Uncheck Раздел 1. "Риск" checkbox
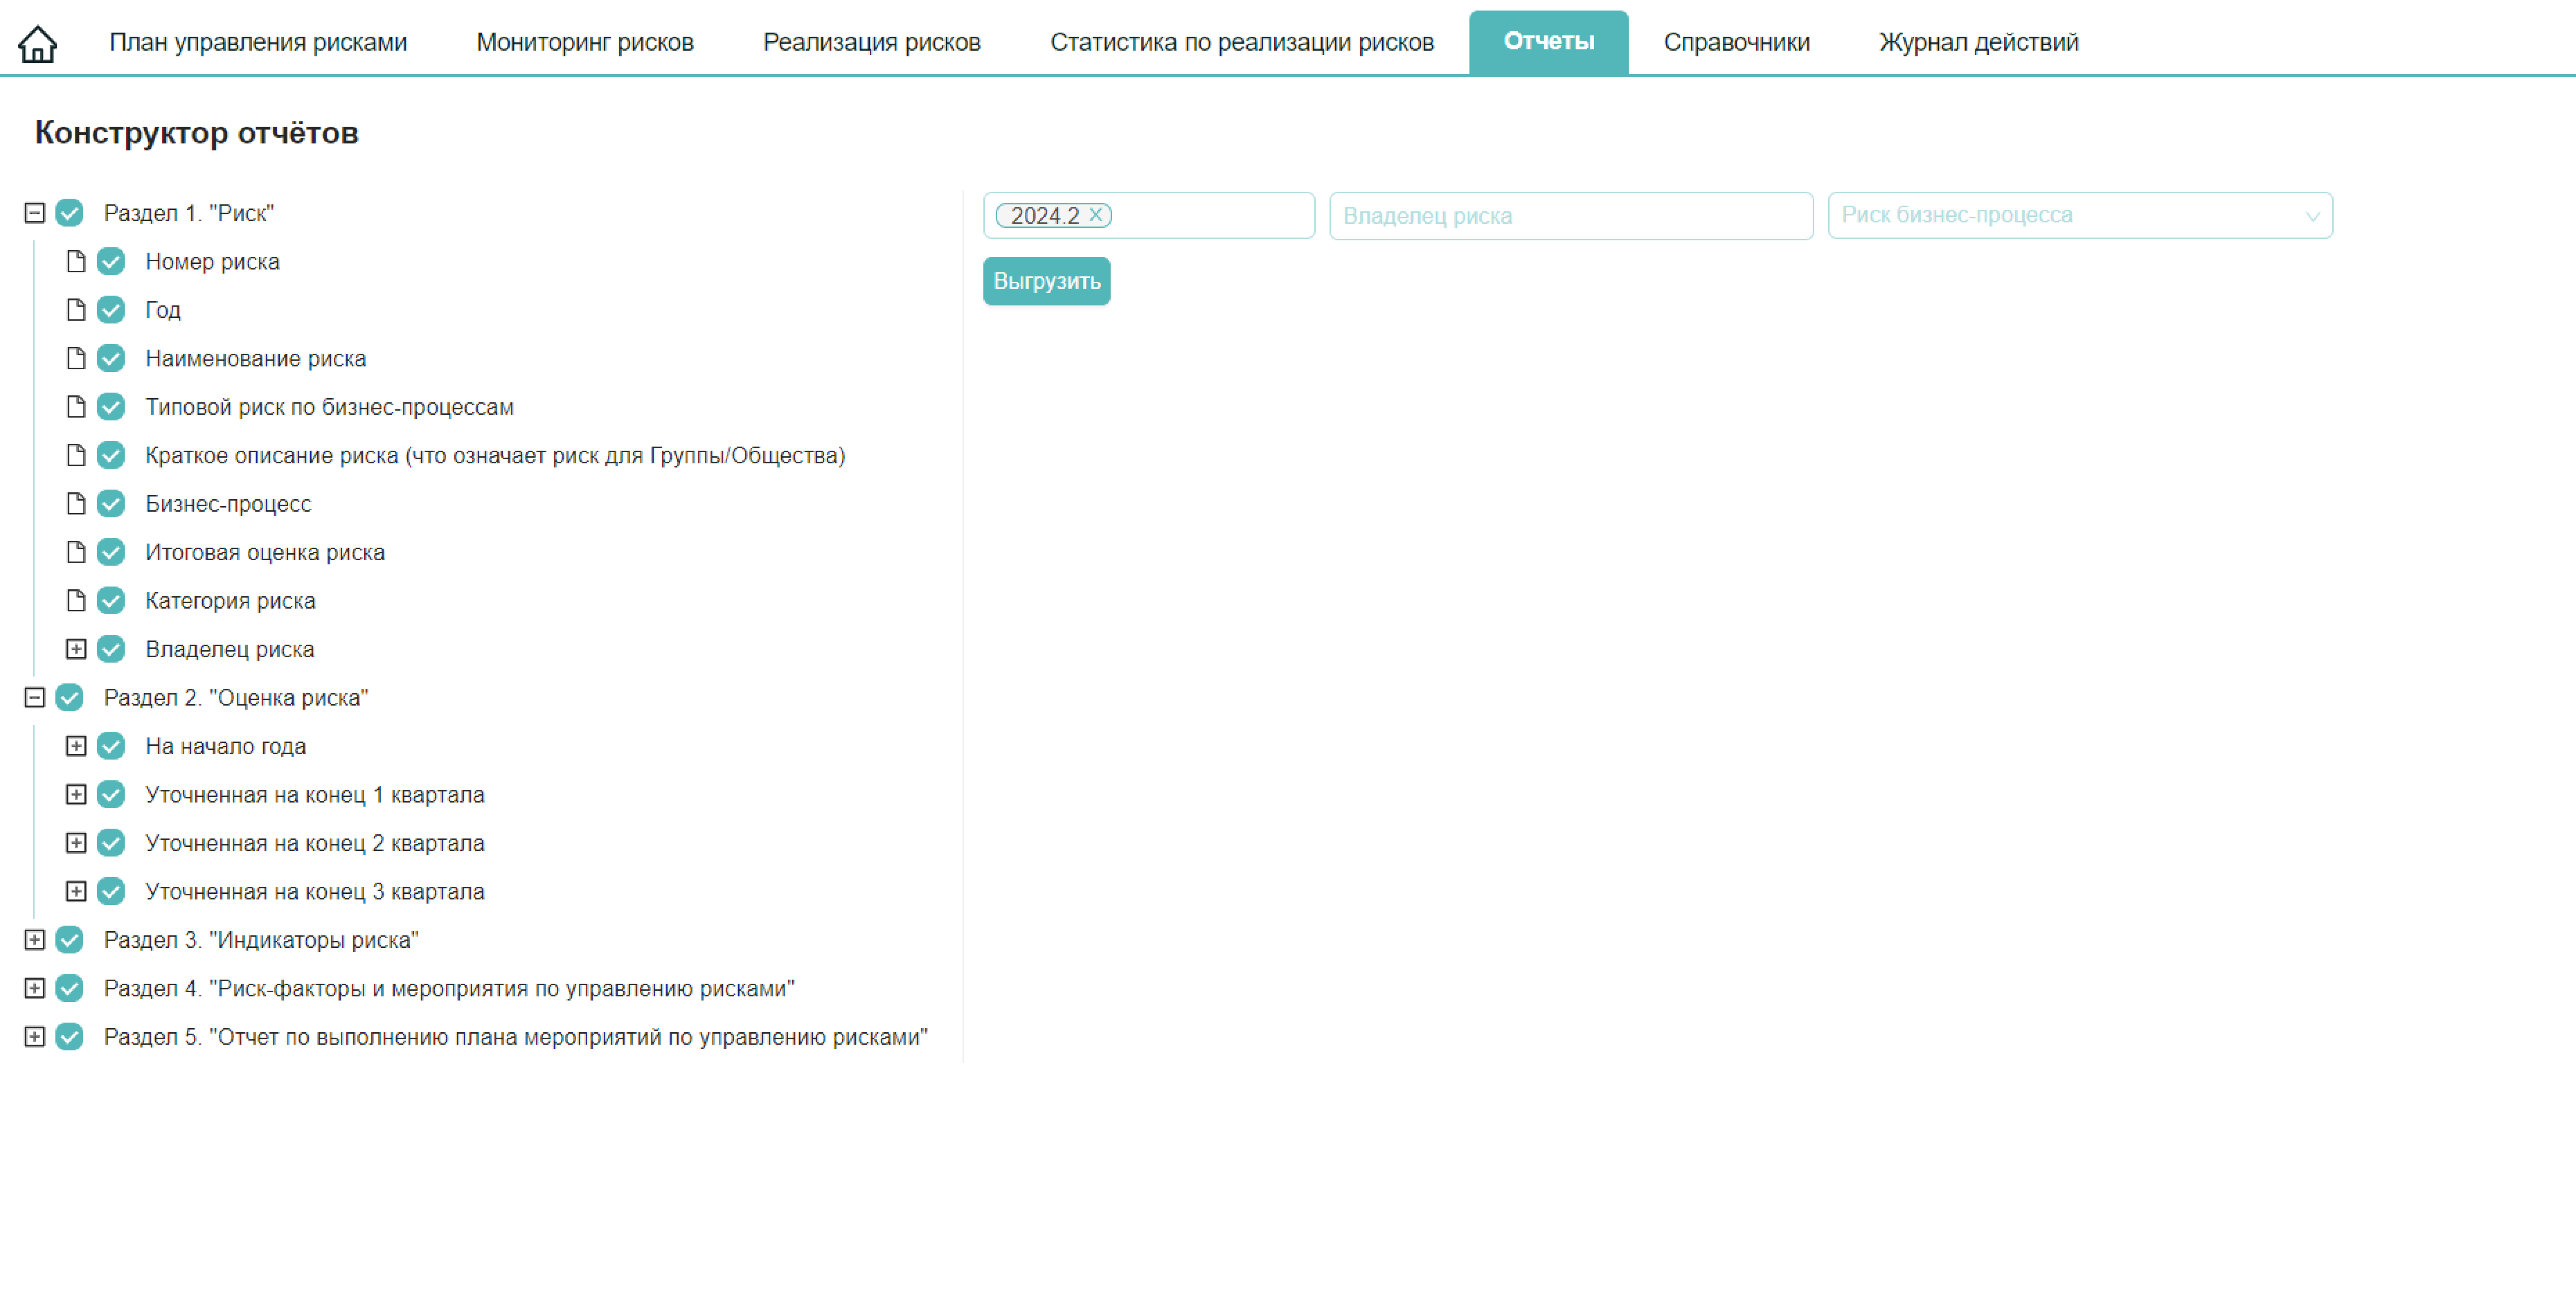Image resolution: width=2576 pixels, height=1312 pixels. 69,213
